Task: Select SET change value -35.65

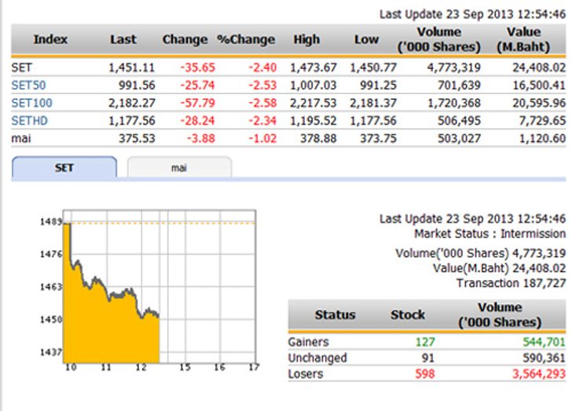Action: [x=197, y=67]
